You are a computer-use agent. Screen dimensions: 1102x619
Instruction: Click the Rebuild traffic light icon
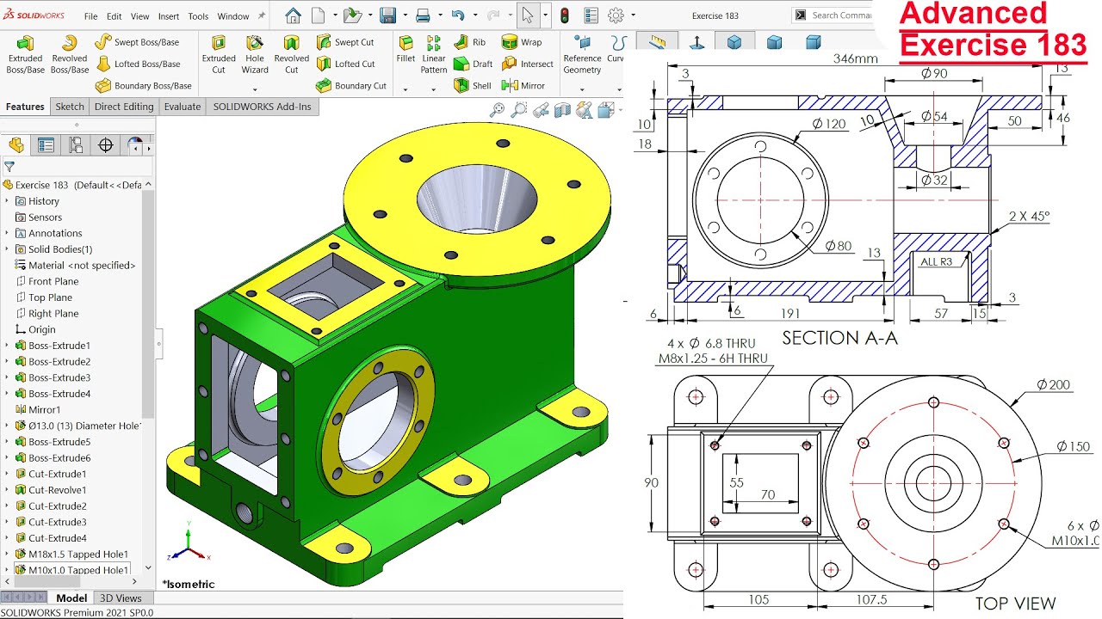coord(565,15)
